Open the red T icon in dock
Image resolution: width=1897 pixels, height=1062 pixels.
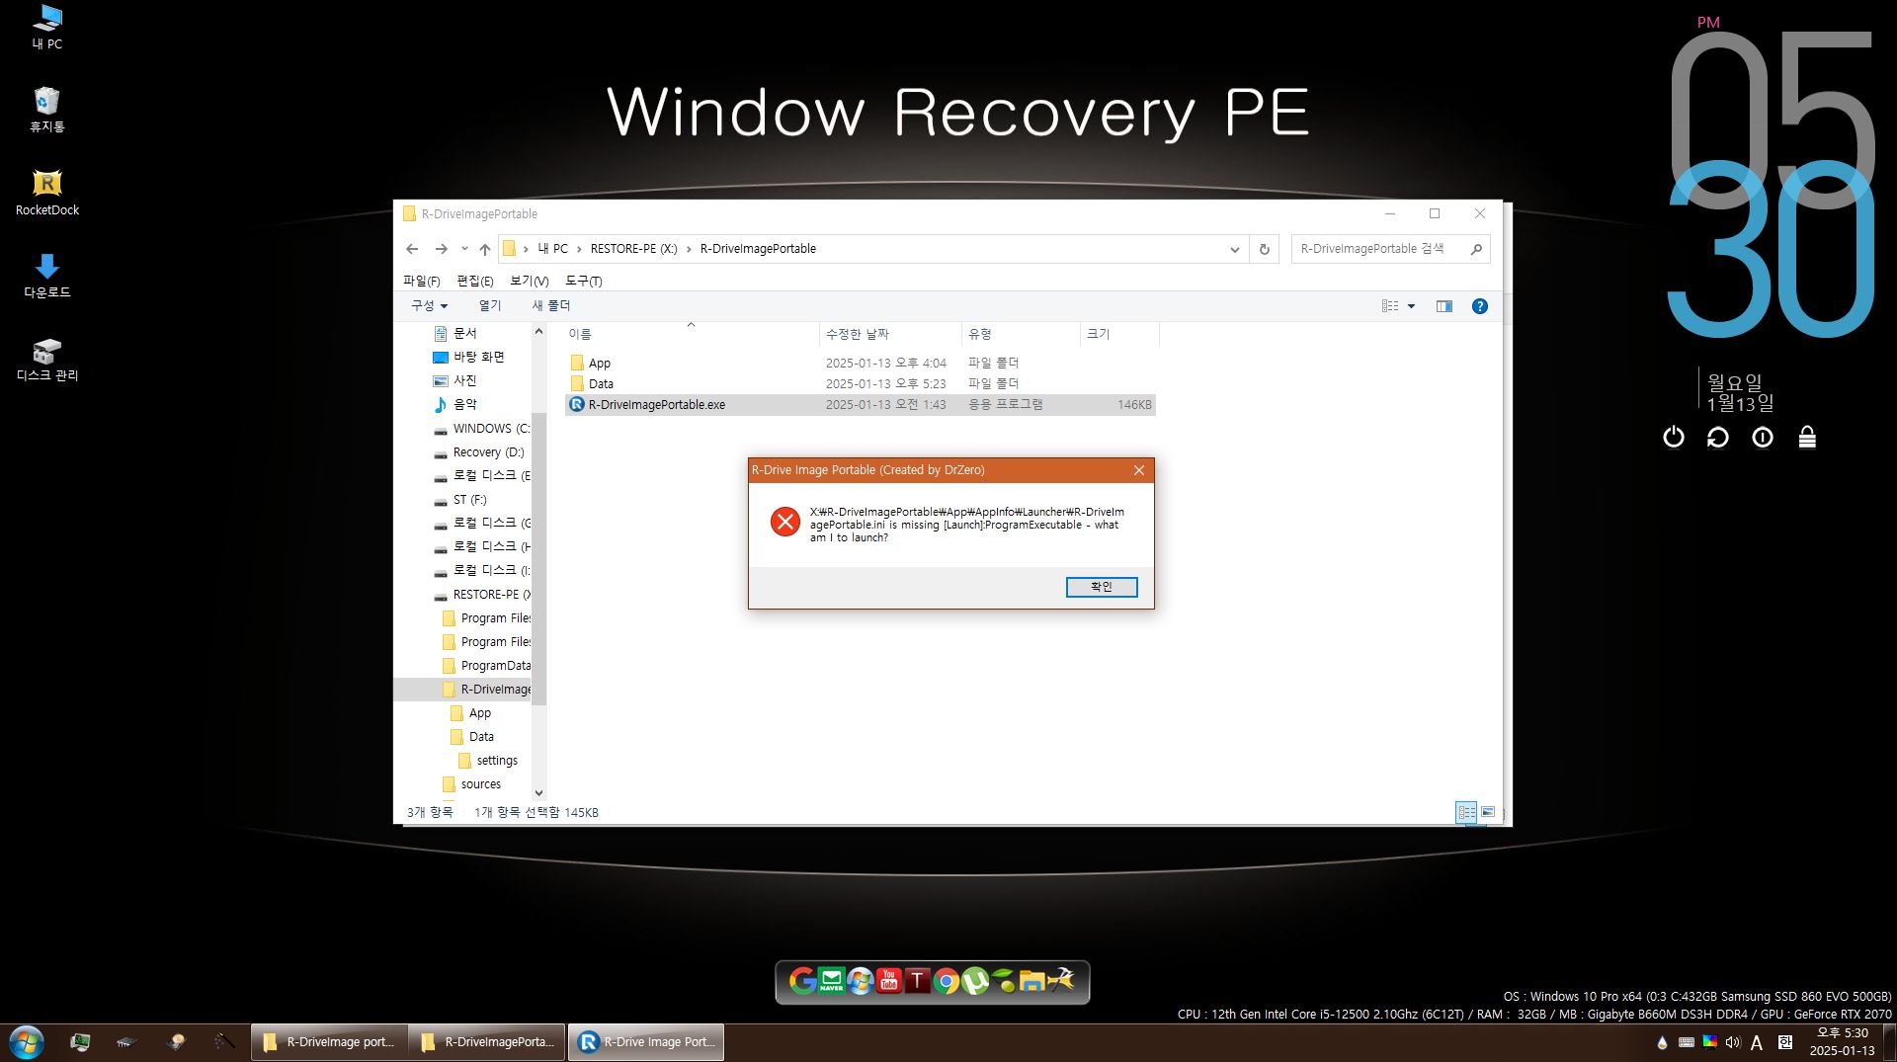pyautogui.click(x=918, y=981)
